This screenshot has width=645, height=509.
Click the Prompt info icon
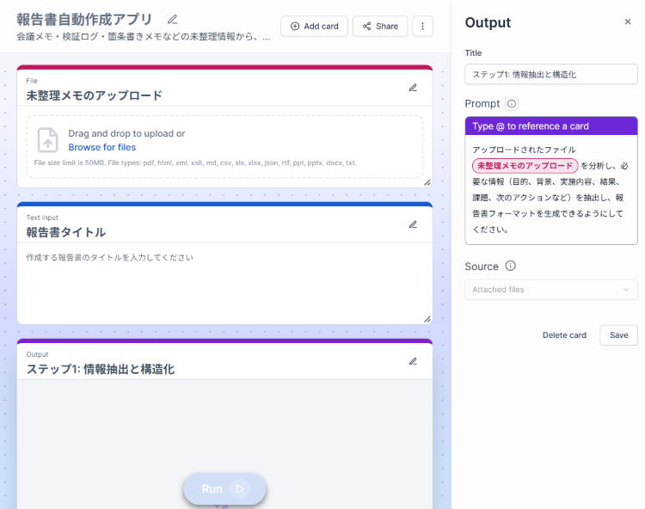(512, 104)
